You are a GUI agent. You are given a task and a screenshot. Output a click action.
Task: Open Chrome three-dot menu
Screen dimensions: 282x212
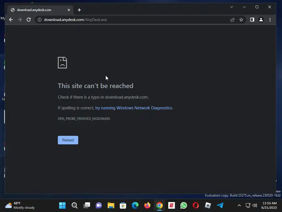click(x=270, y=20)
